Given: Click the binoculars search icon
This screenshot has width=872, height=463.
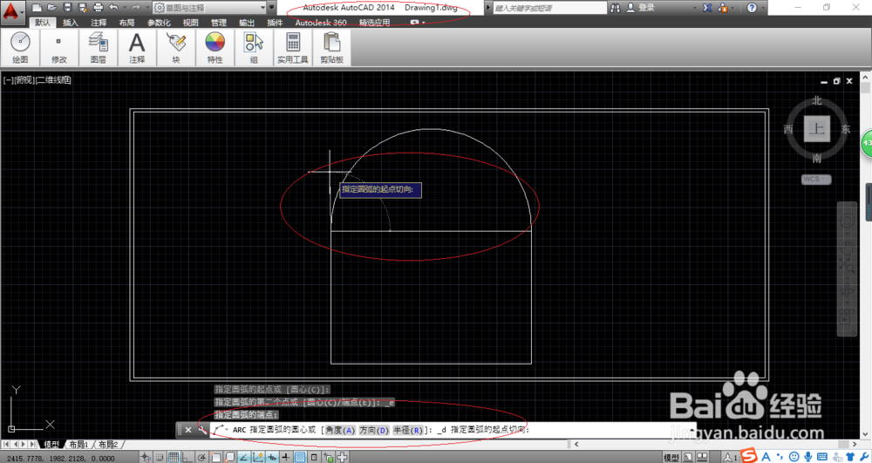Looking at the screenshot, I should tap(615, 8).
